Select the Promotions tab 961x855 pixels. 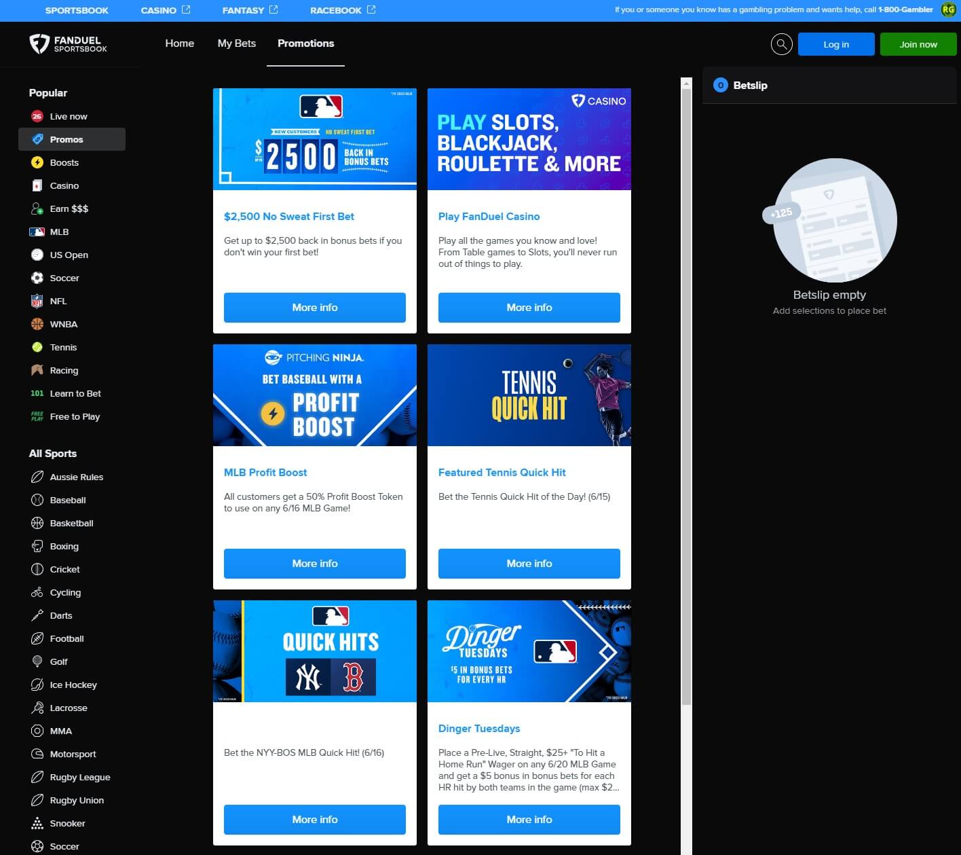click(x=306, y=43)
